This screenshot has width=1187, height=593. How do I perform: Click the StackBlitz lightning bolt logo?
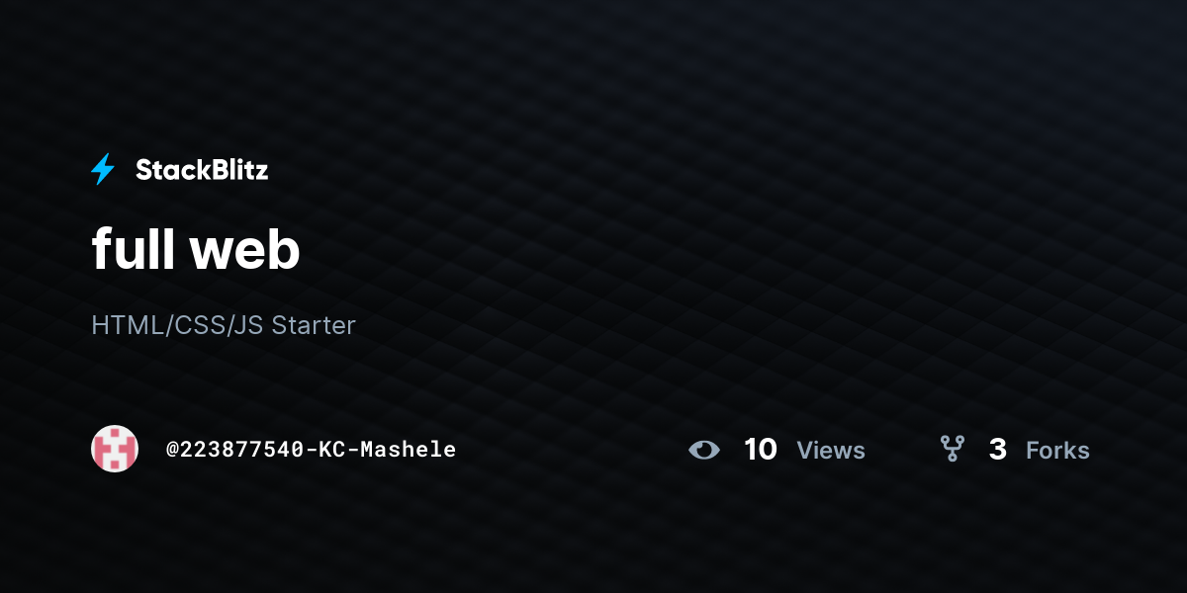click(x=103, y=170)
